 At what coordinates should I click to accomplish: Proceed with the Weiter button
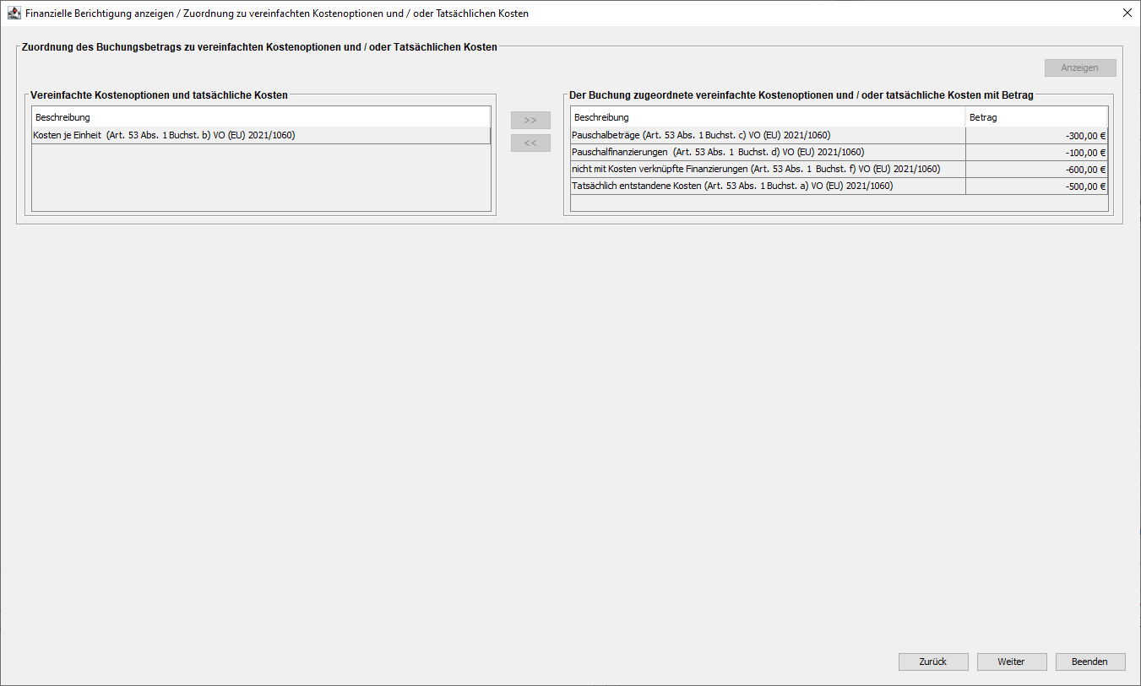pos(1011,662)
